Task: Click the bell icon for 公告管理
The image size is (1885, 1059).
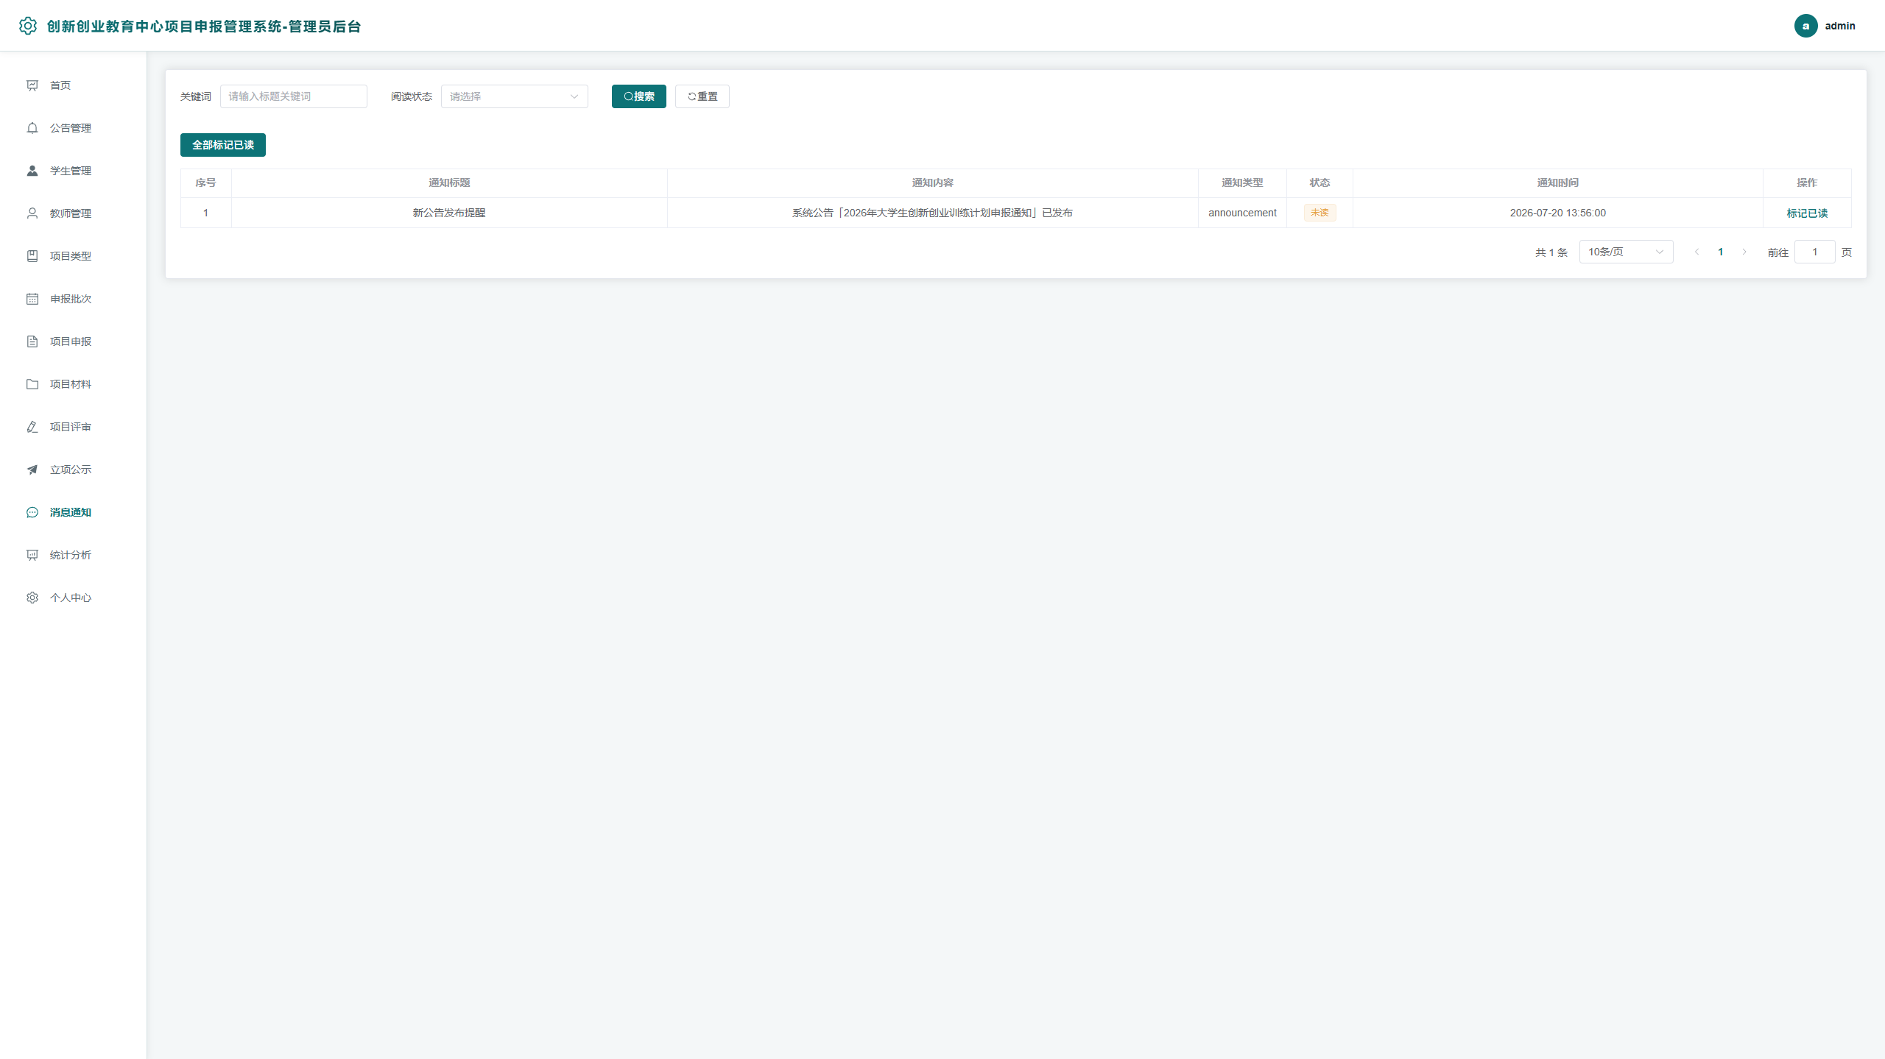Action: (x=32, y=128)
